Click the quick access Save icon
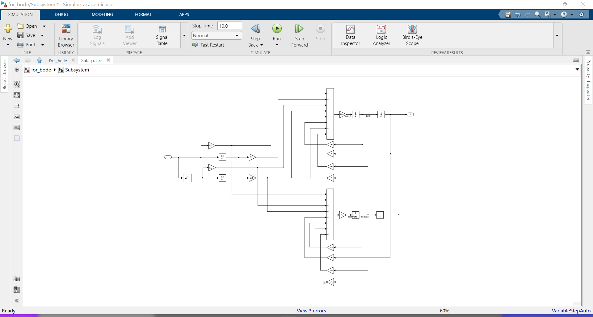Screen dimensions: 593x317 click(507, 14)
